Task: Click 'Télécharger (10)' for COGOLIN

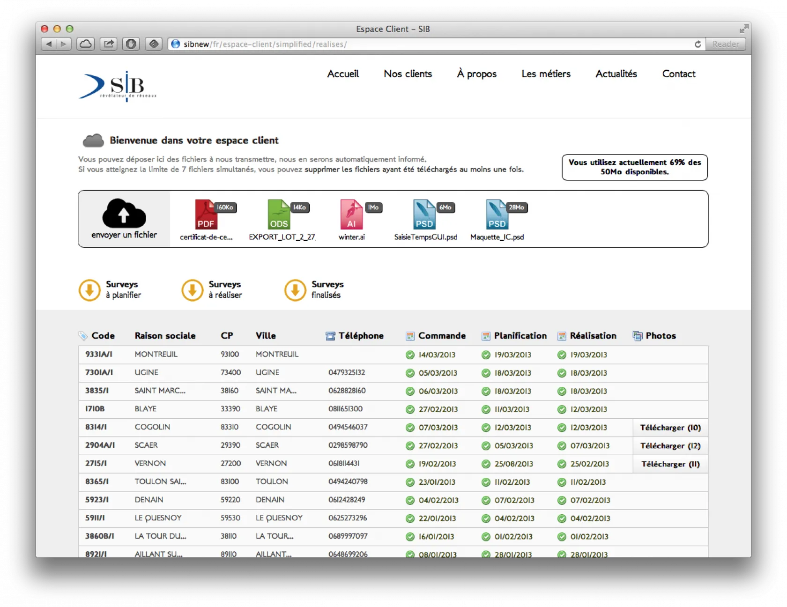Action: (670, 428)
